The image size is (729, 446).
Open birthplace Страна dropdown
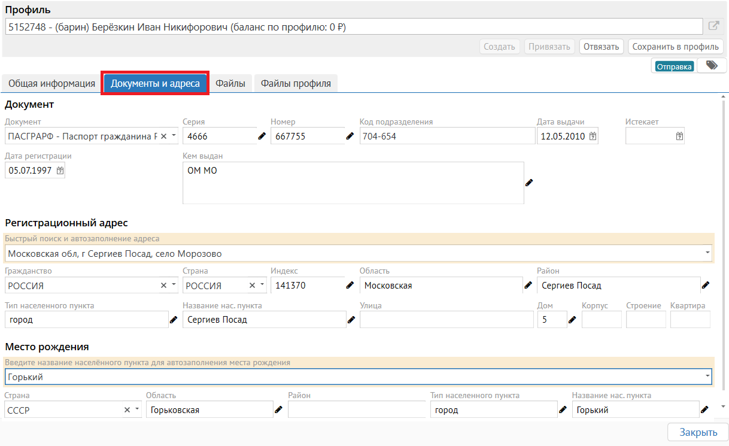137,410
